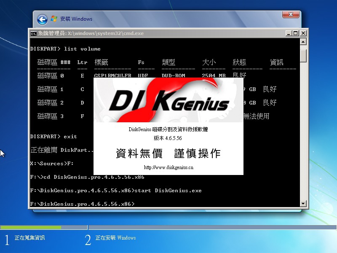The image size is (337, 253).
Task: Click the DiskGenius logo splash image
Action: click(x=168, y=100)
